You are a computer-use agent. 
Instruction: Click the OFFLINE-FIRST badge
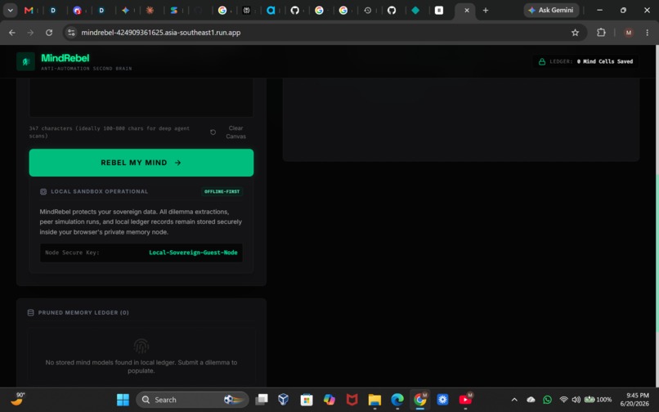(x=222, y=192)
